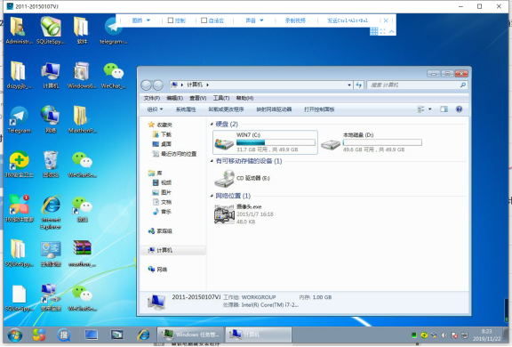The width and height of the screenshot is (512, 347).
Task: Open the MaxthonP folder on desktop
Action: coord(81,119)
